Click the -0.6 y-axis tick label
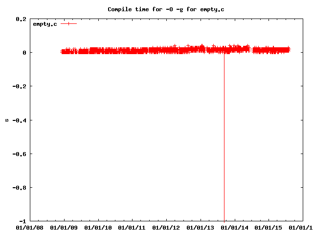Screen dimensions: 313x234 [x=20, y=154]
